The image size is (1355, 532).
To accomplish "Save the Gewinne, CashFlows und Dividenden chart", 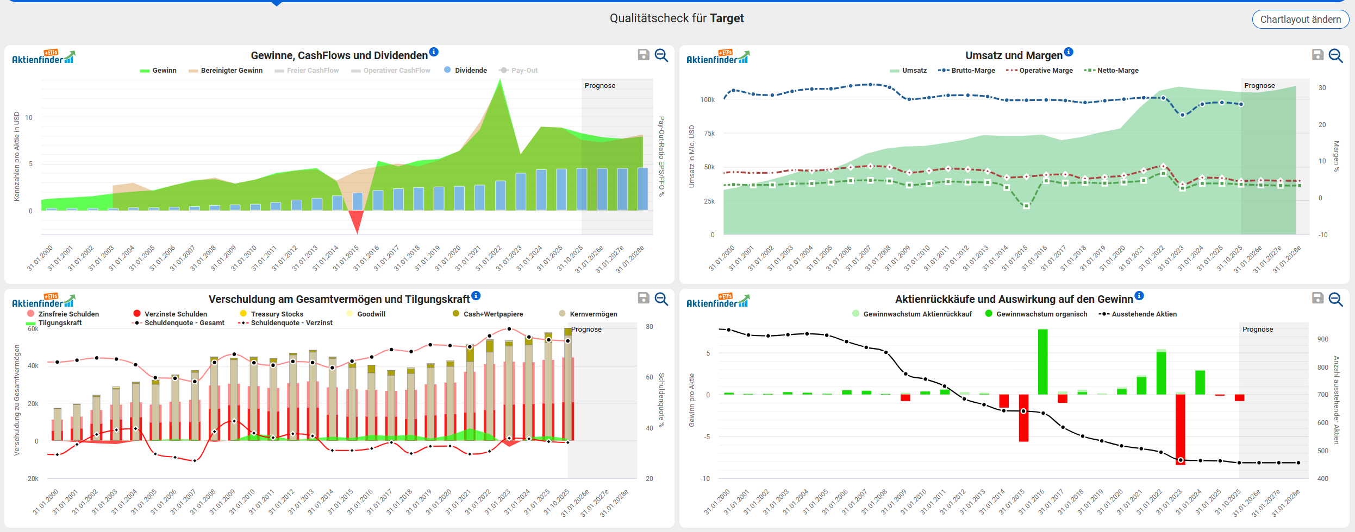I will [x=643, y=55].
